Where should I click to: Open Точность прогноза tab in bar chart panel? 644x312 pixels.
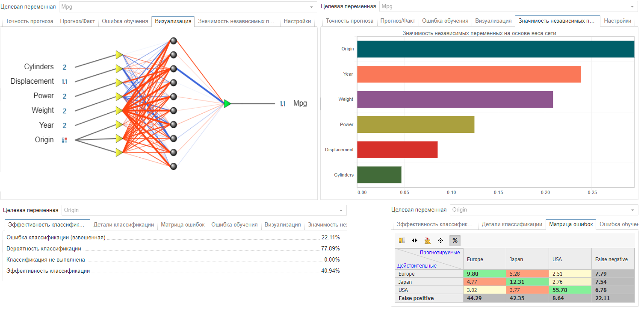pos(350,21)
